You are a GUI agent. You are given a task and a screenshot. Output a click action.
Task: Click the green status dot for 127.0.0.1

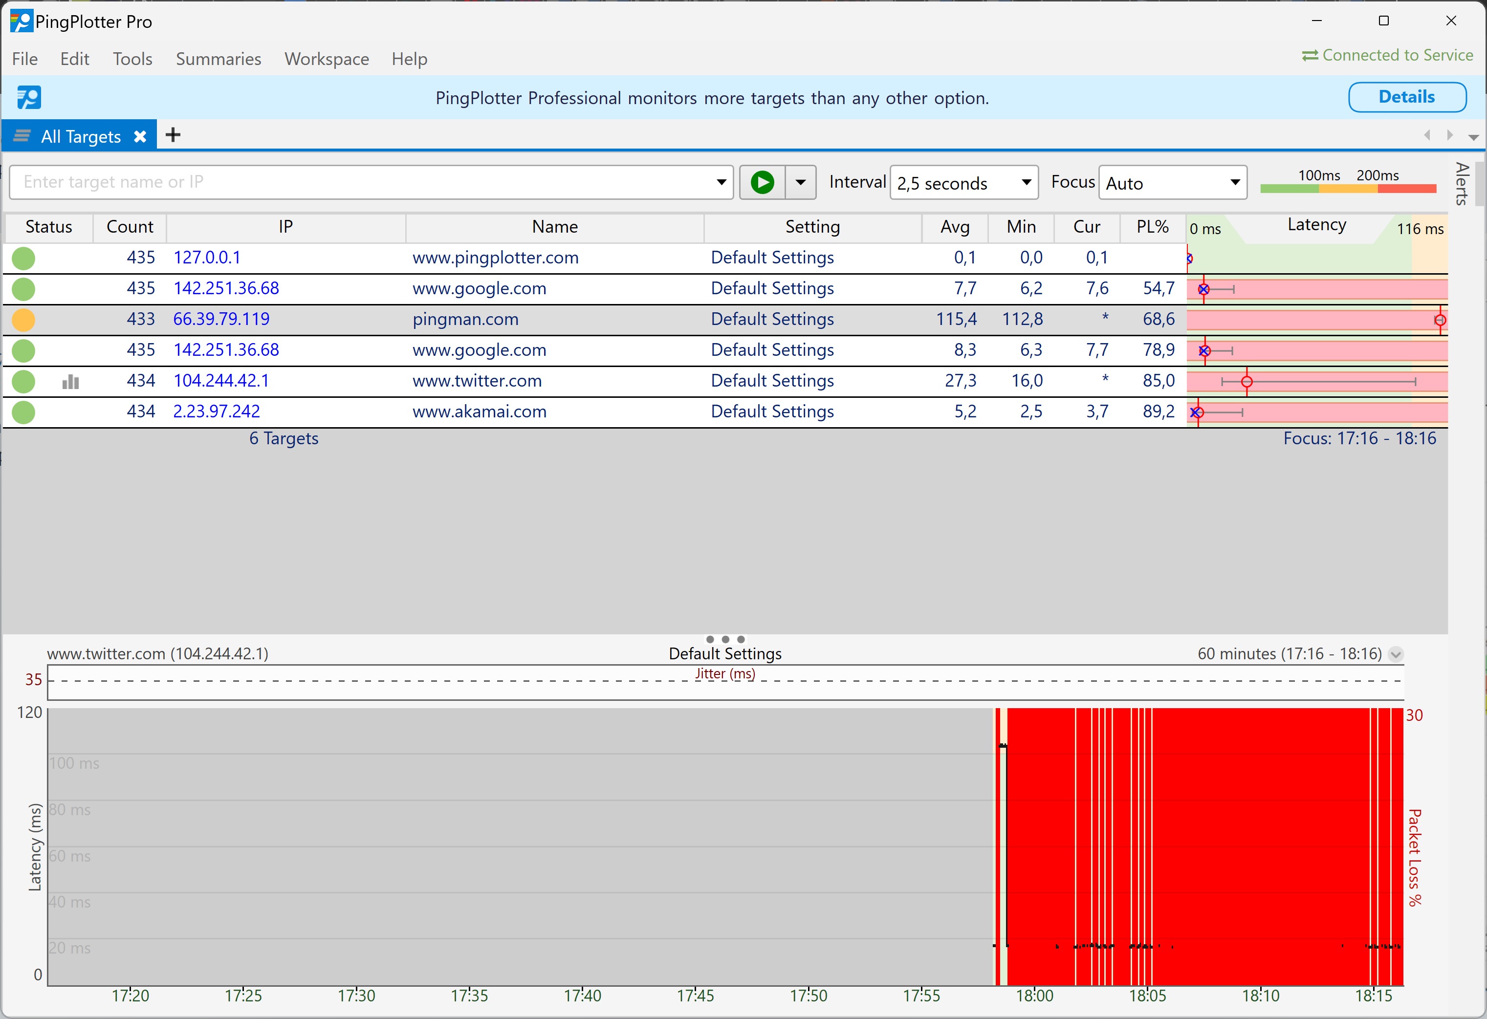(x=23, y=259)
